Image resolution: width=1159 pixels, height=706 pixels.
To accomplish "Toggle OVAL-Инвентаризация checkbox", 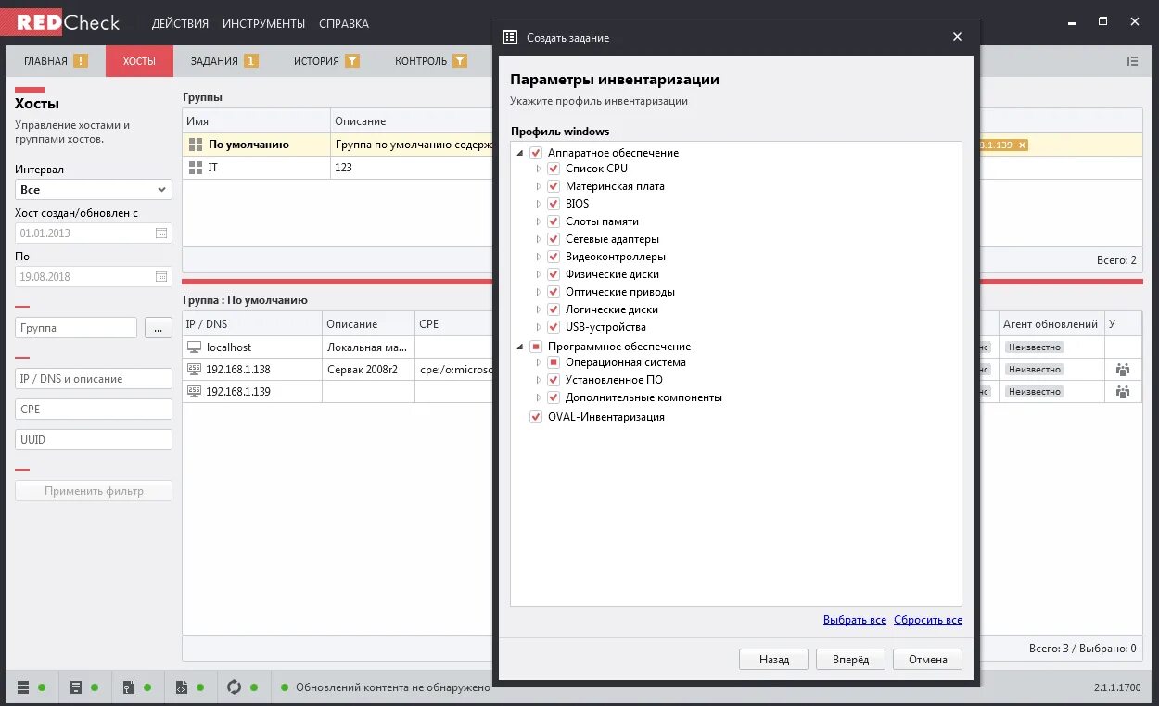I will 536,417.
